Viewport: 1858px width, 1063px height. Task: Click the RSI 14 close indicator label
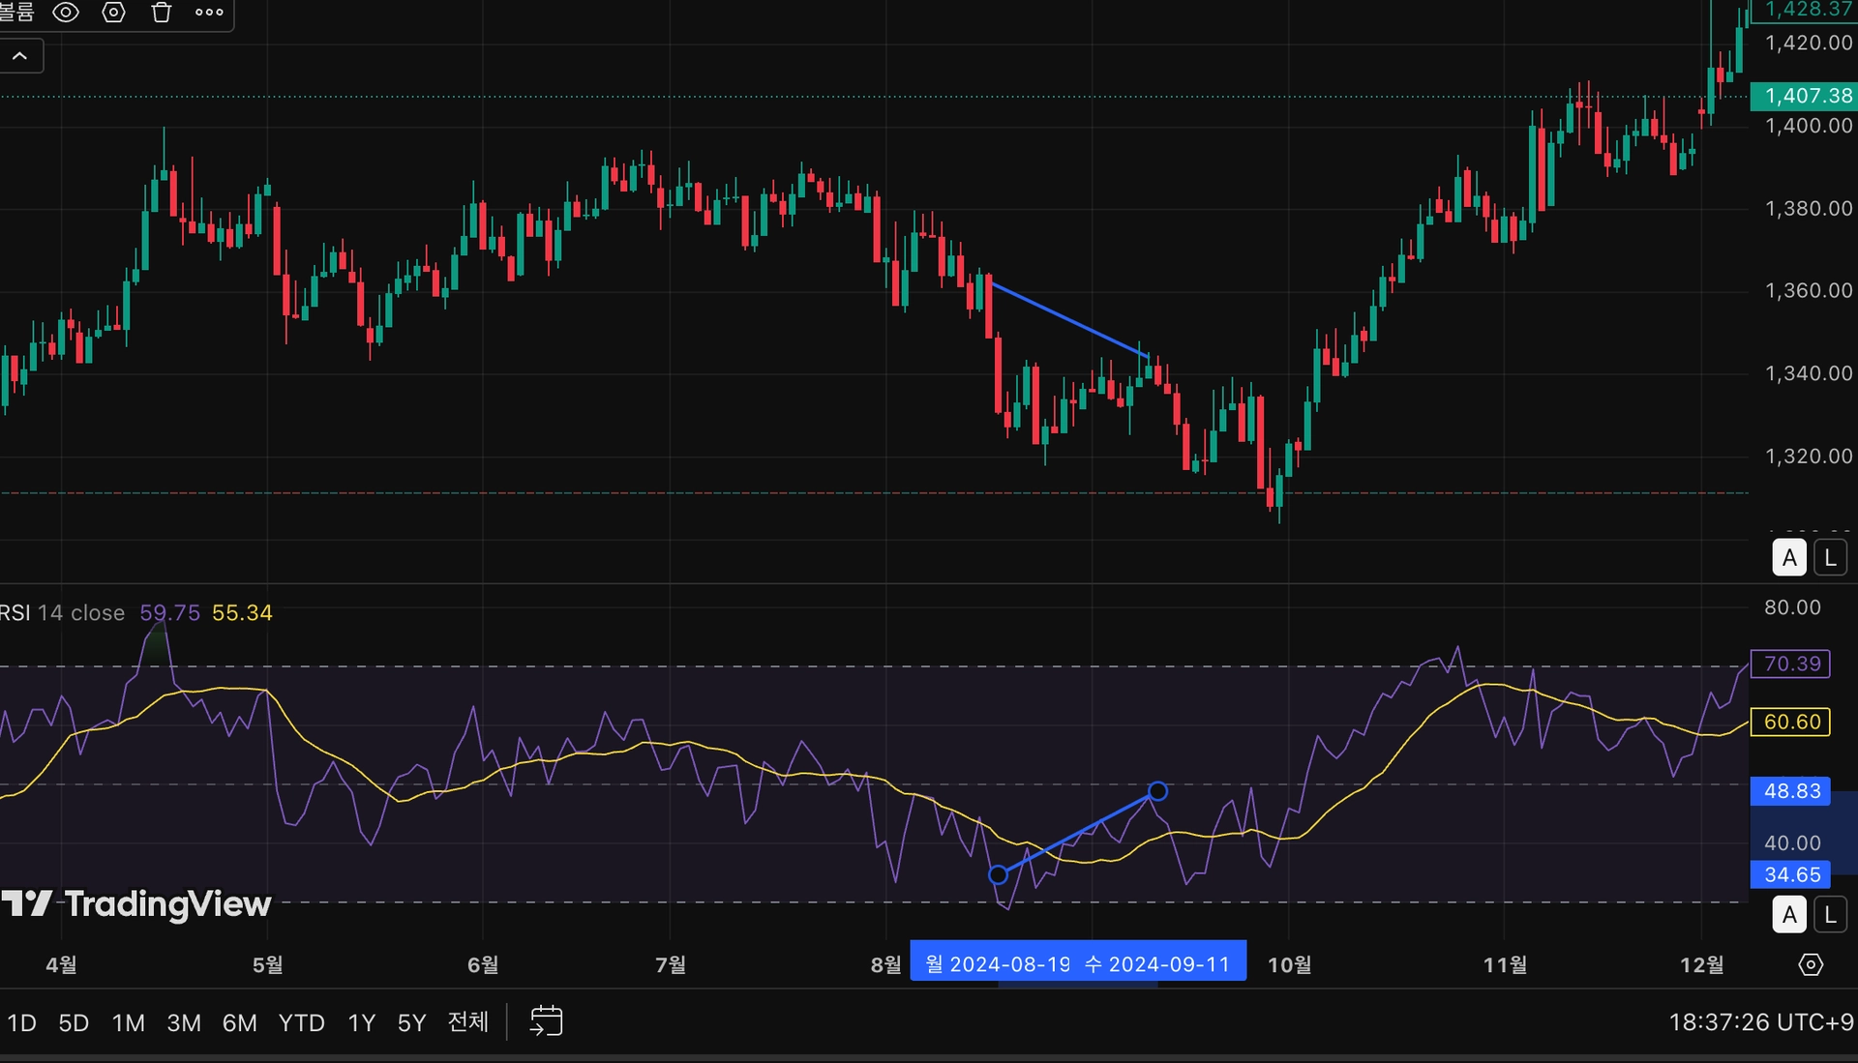63,613
